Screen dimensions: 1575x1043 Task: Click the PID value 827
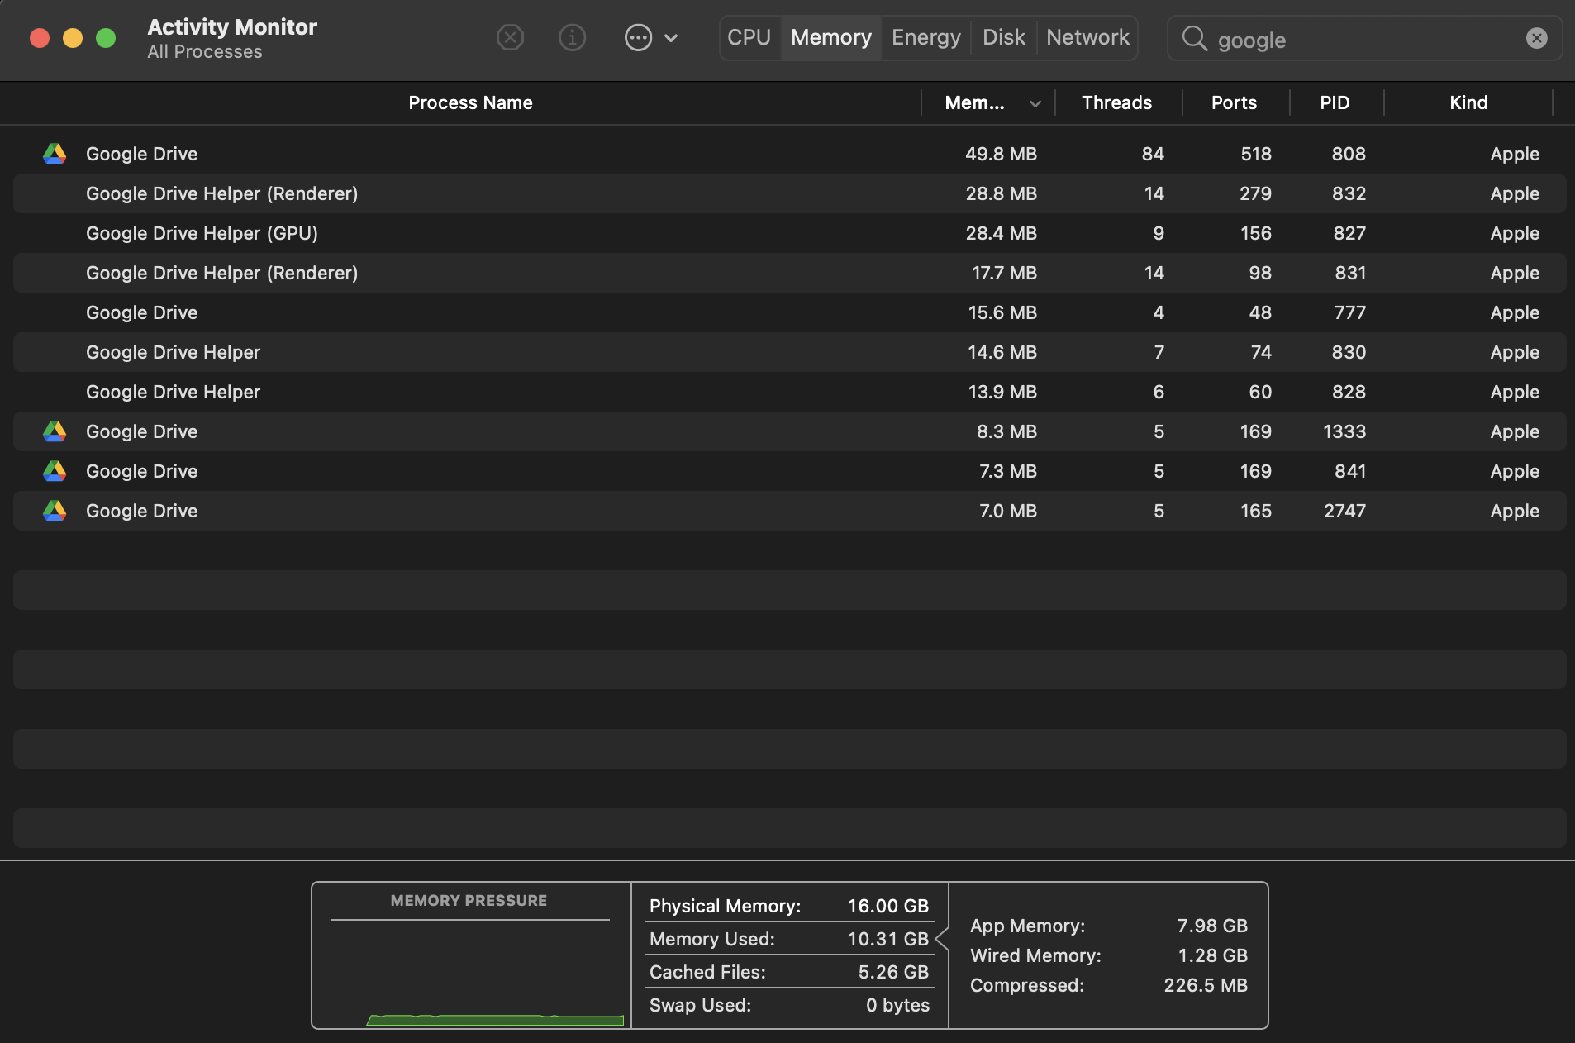point(1349,233)
